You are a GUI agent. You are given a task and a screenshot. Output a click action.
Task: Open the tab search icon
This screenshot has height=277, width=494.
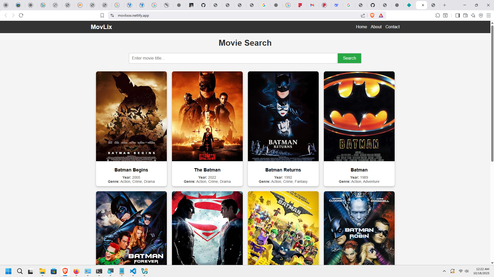[445, 15]
